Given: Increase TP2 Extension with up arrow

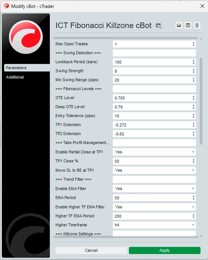Looking at the screenshot, I should click(193, 133).
